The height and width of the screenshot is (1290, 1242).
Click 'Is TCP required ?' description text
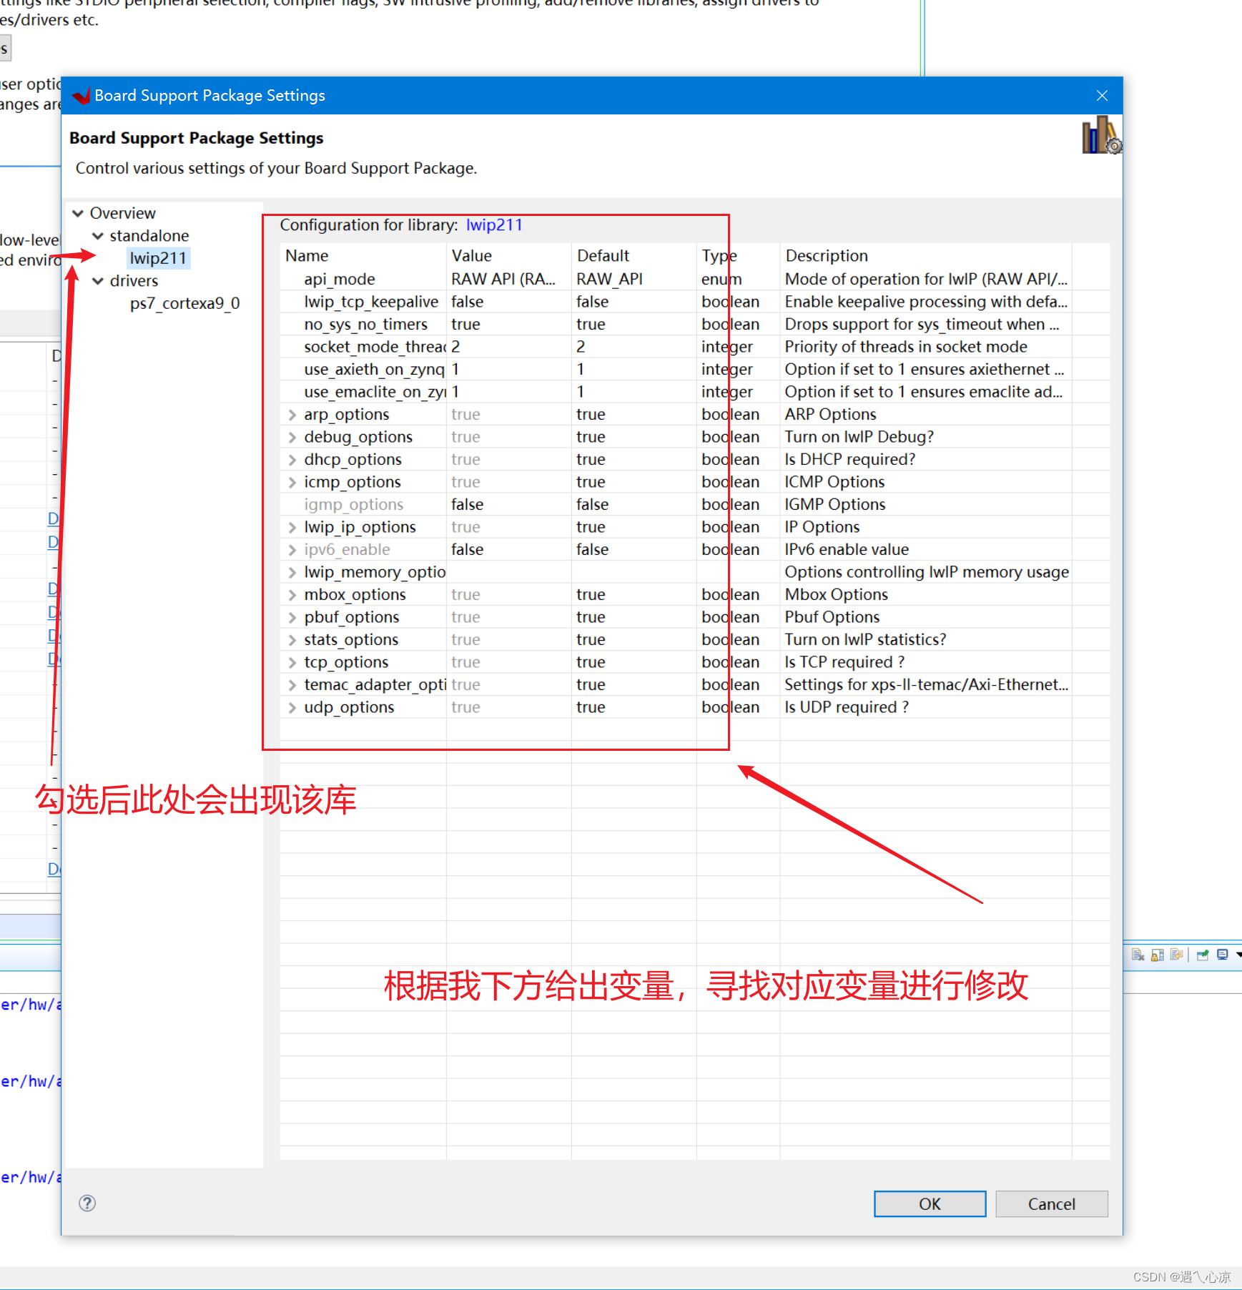tap(844, 662)
